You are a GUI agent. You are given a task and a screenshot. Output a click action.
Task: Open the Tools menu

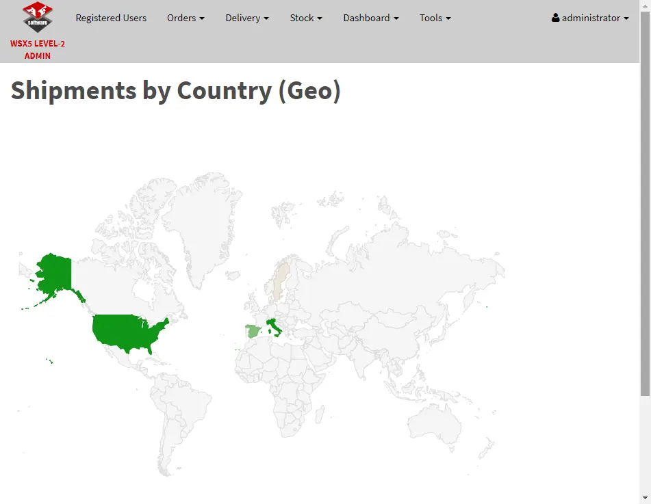coord(435,18)
